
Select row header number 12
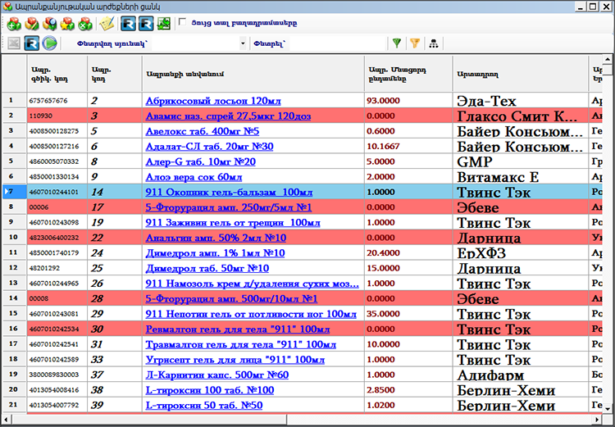coord(14,268)
